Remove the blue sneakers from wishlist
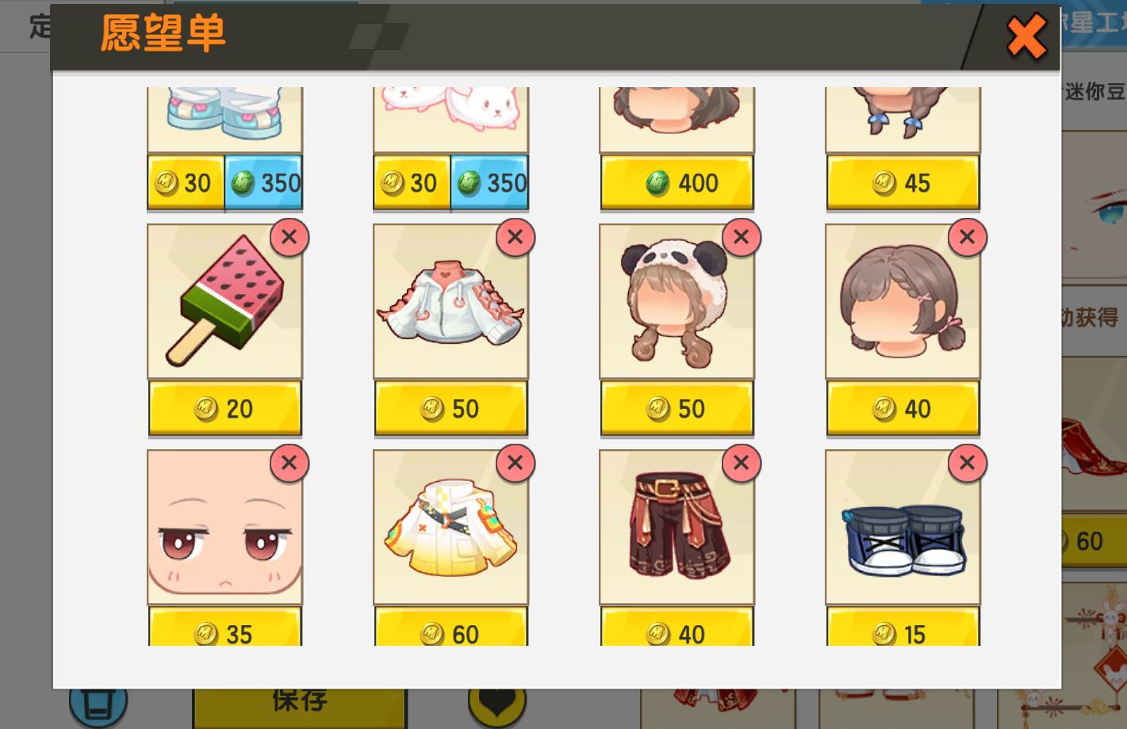Image resolution: width=1127 pixels, height=729 pixels. pyautogui.click(x=968, y=463)
